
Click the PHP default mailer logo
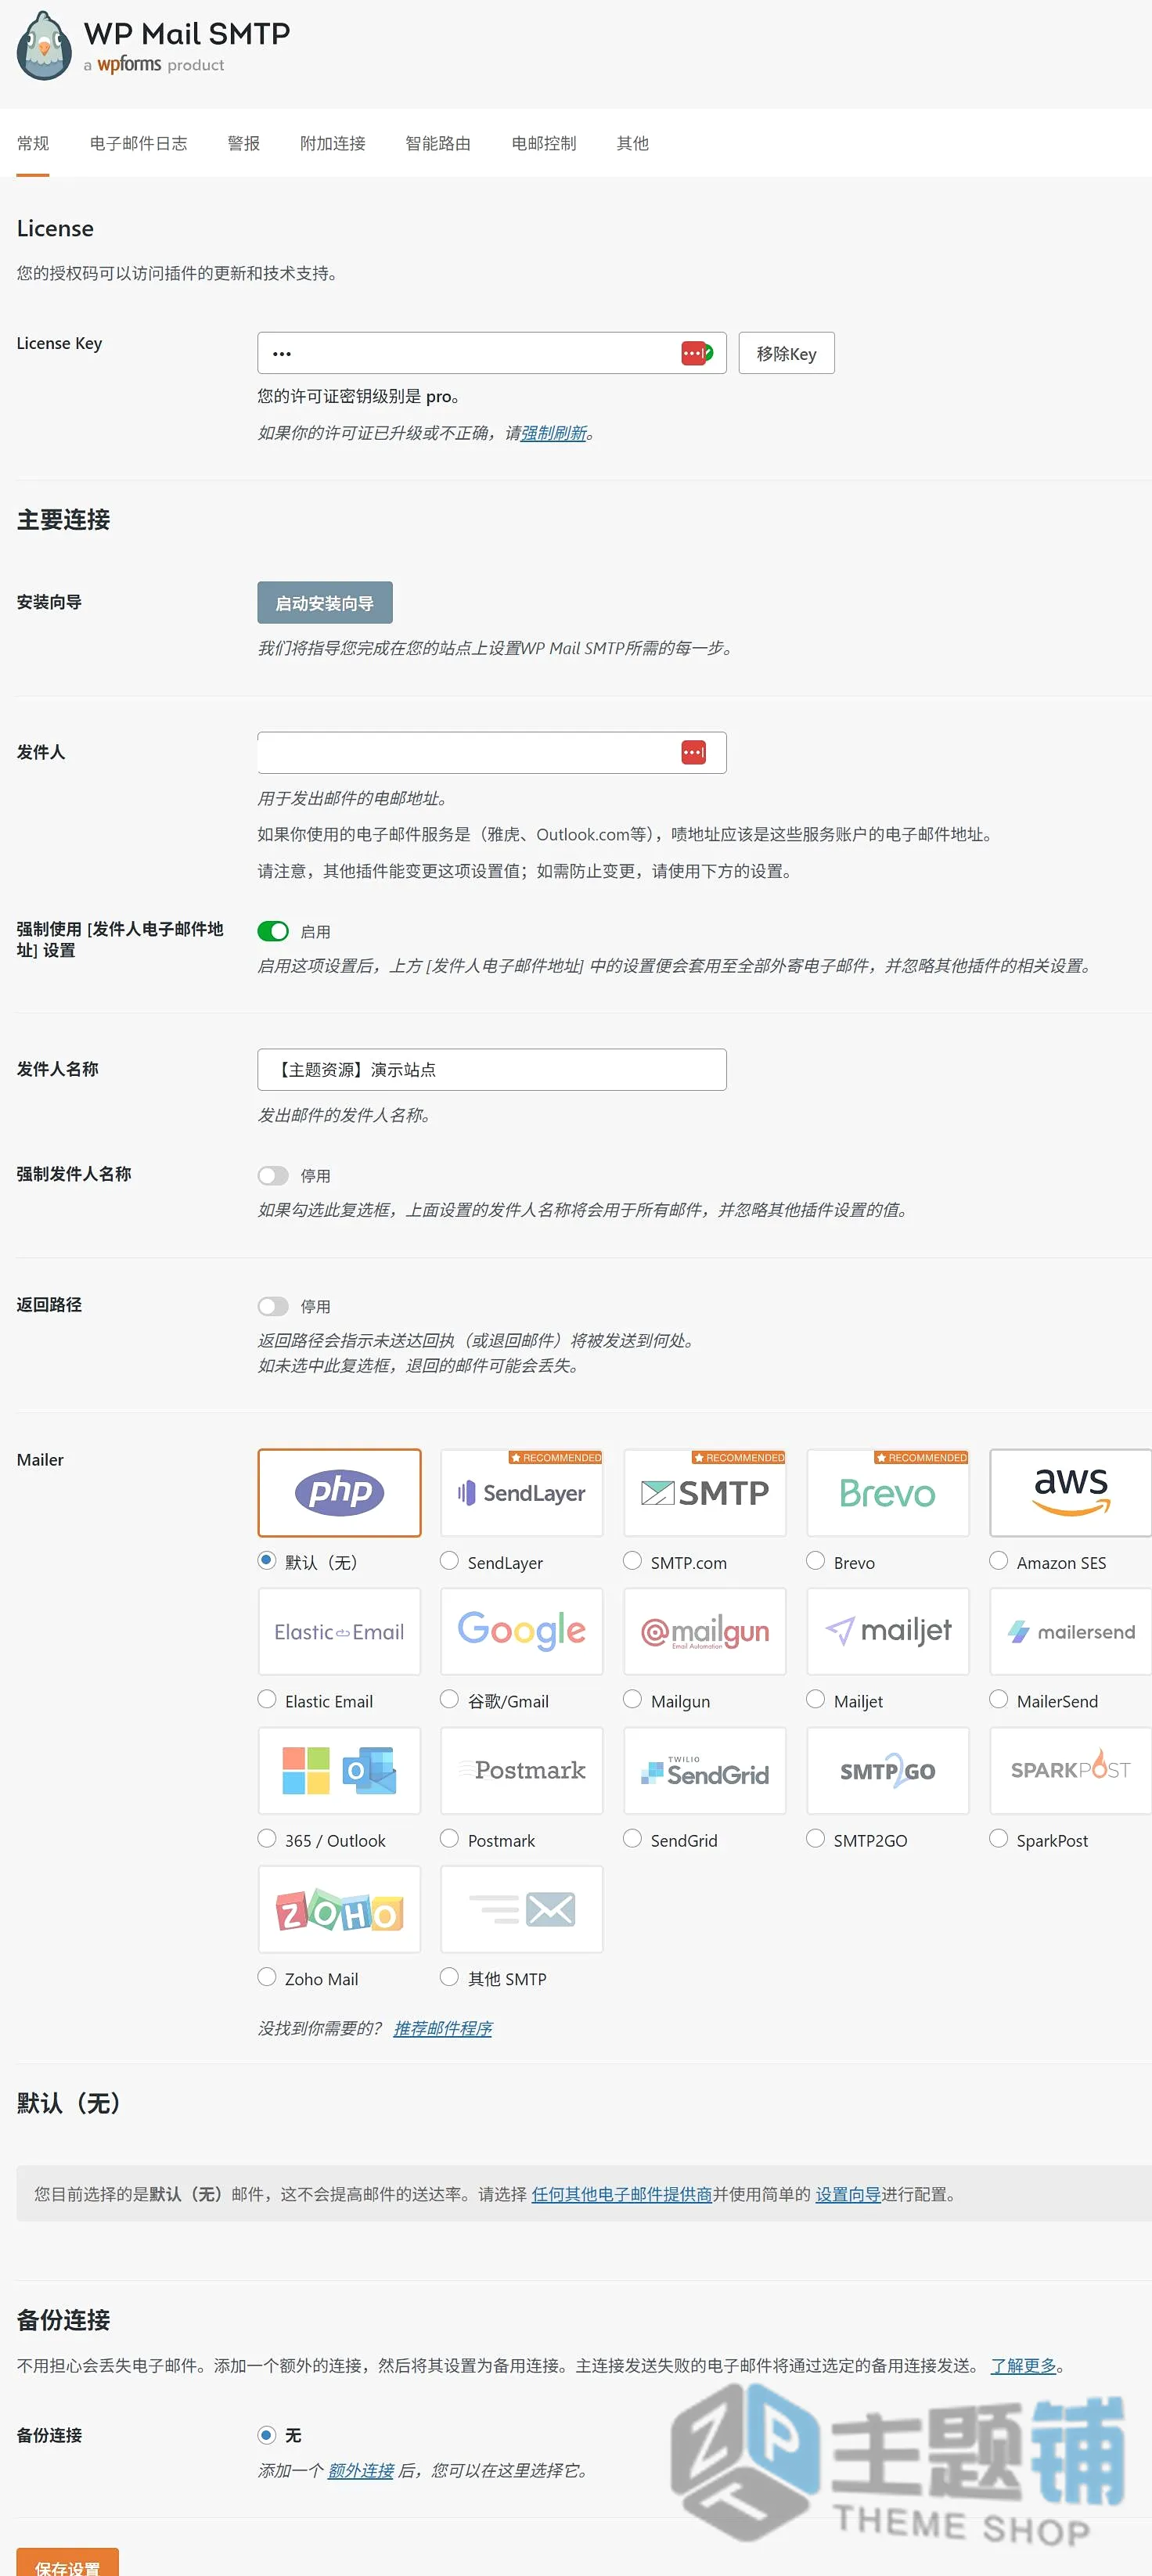[339, 1492]
